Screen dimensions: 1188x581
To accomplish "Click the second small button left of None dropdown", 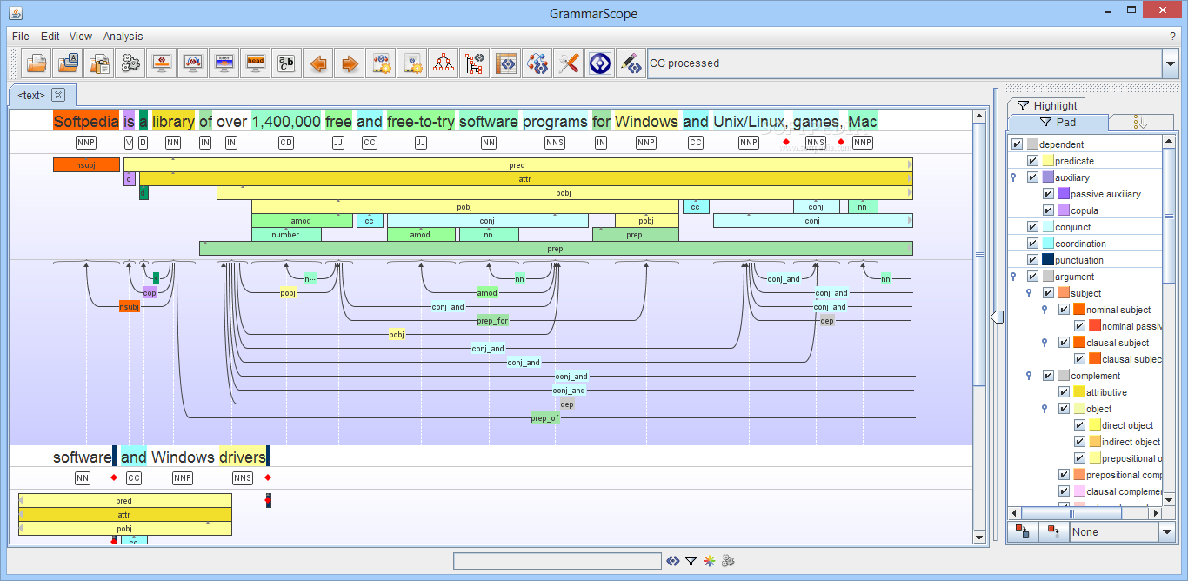I will tap(1053, 531).
